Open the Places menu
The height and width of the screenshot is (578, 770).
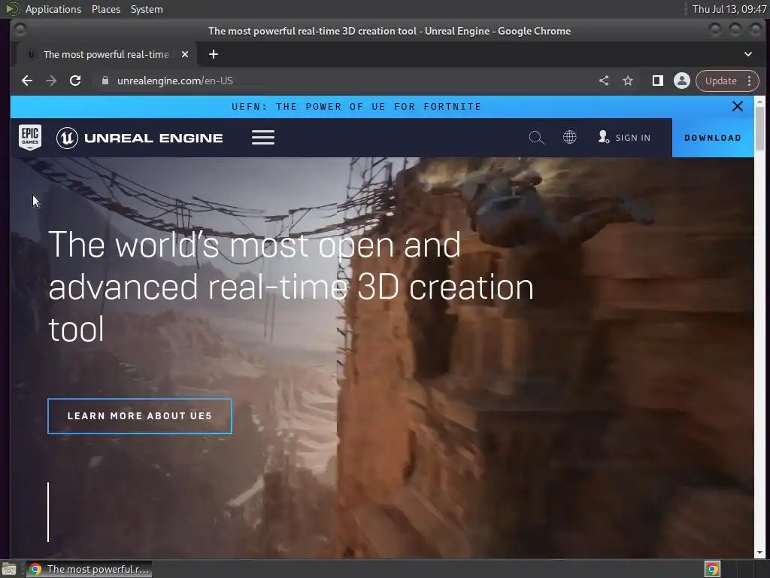(x=106, y=9)
